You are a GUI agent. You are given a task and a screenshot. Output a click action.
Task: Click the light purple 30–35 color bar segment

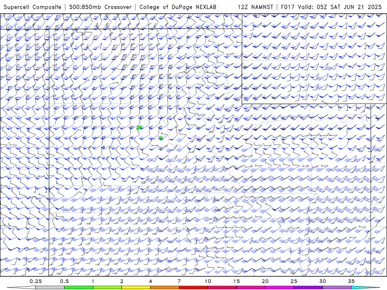337,288
